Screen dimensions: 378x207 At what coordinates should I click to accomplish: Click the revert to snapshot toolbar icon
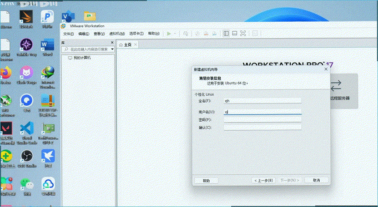tap(206, 34)
